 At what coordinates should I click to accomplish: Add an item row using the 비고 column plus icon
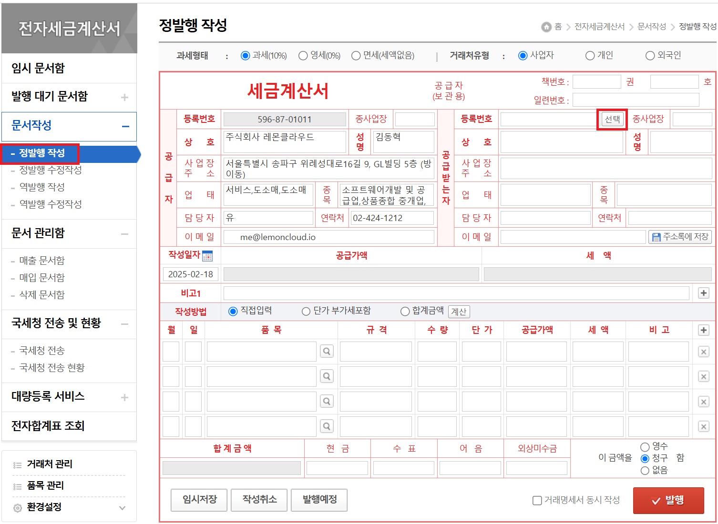pos(704,330)
